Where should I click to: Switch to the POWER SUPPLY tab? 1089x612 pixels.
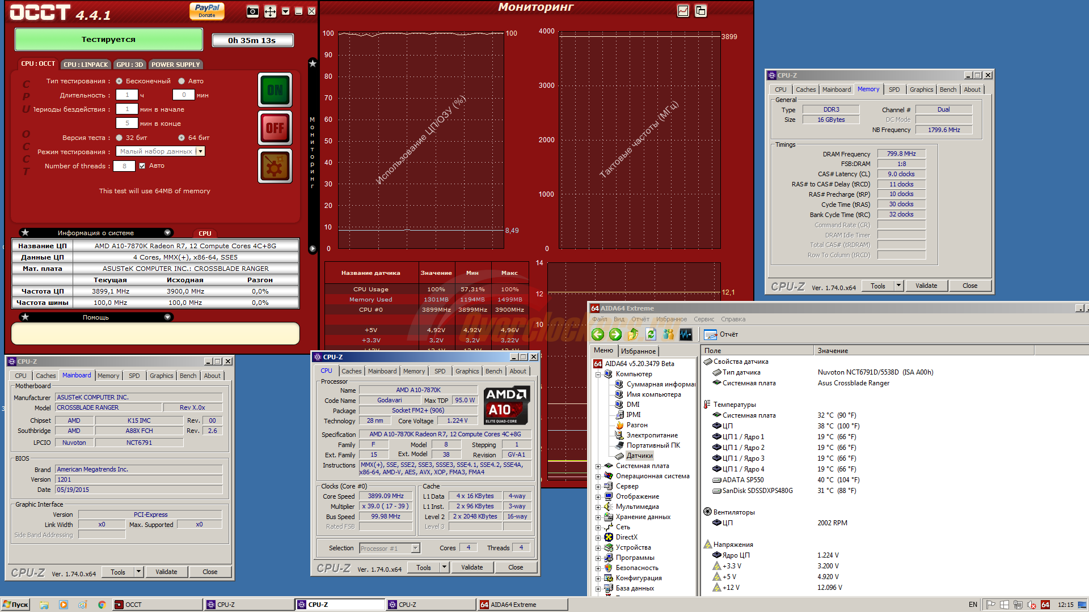(x=175, y=65)
